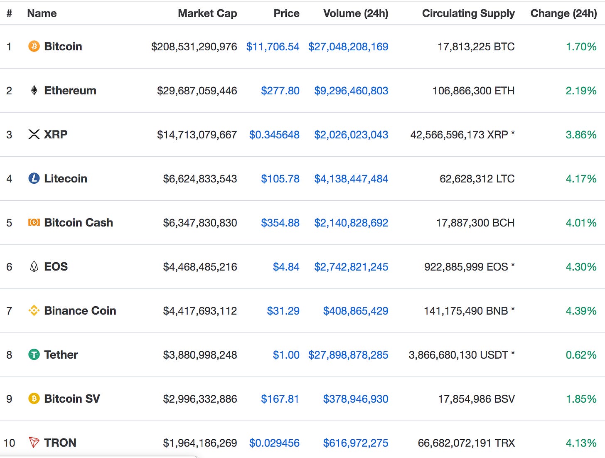Click Litecoin price $105.78
This screenshot has height=458, width=605.
280,179
